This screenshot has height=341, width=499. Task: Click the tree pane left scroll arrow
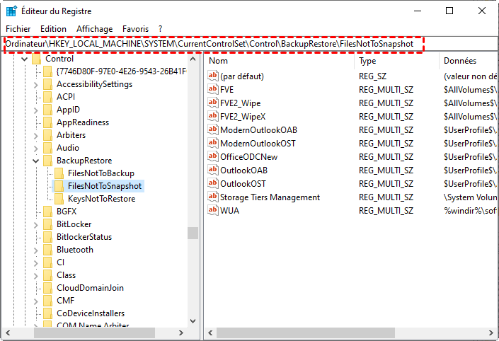(x=8, y=333)
